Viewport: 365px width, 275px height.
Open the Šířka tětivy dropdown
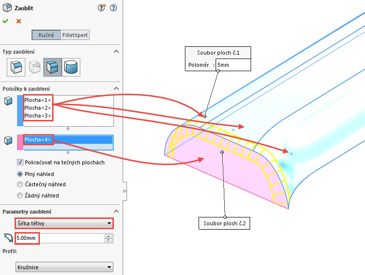point(64,223)
